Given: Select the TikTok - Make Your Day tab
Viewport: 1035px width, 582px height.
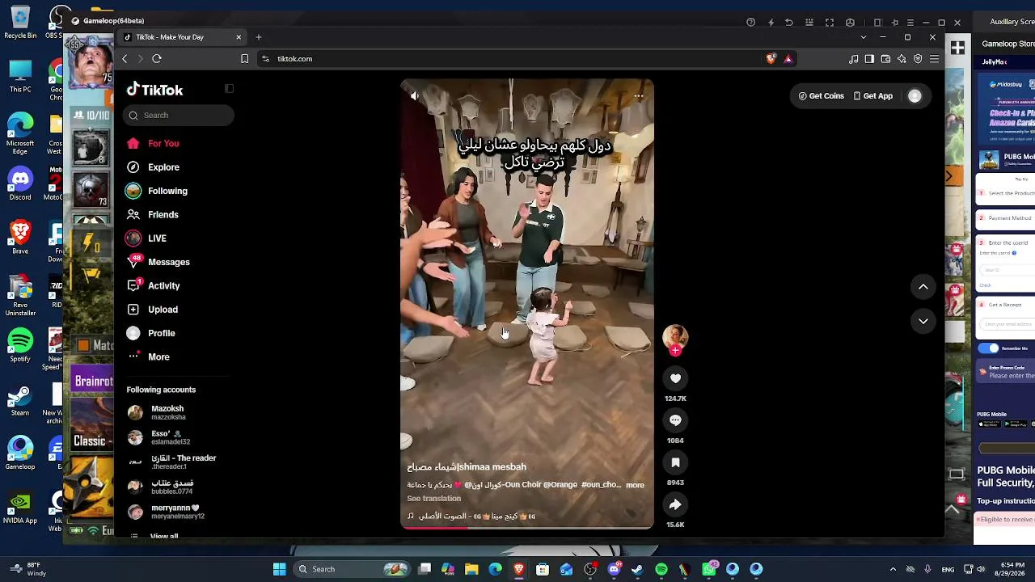Looking at the screenshot, I should click(181, 37).
